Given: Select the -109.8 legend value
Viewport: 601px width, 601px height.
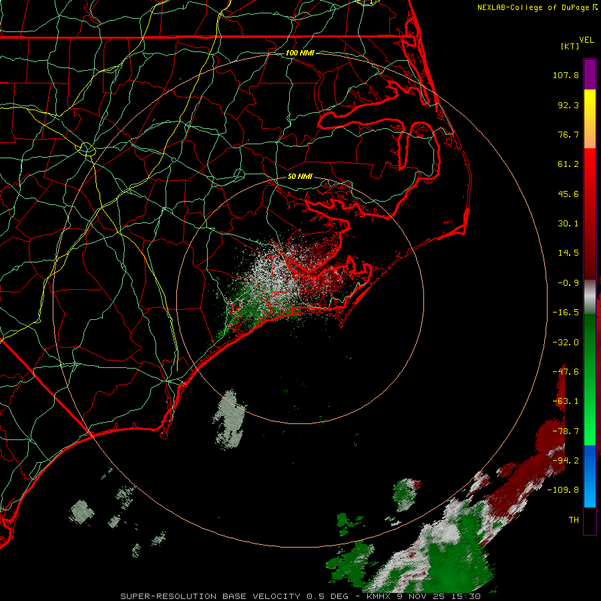Looking at the screenshot, I should pyautogui.click(x=563, y=490).
